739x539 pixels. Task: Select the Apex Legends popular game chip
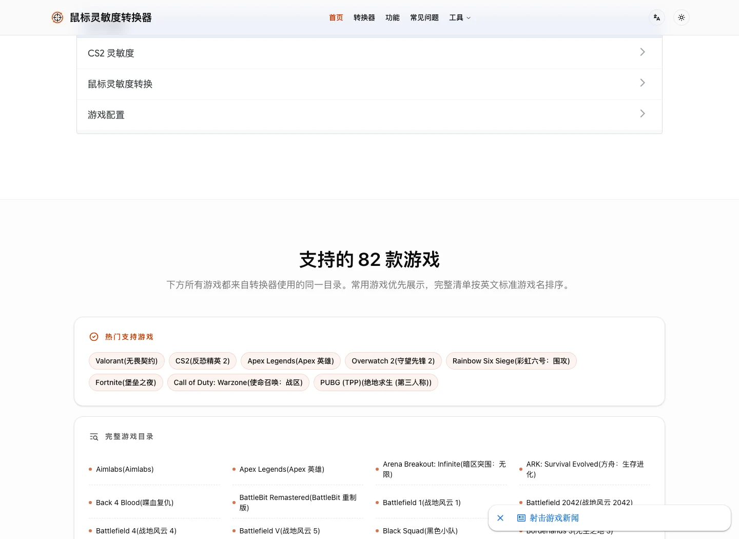pos(290,361)
